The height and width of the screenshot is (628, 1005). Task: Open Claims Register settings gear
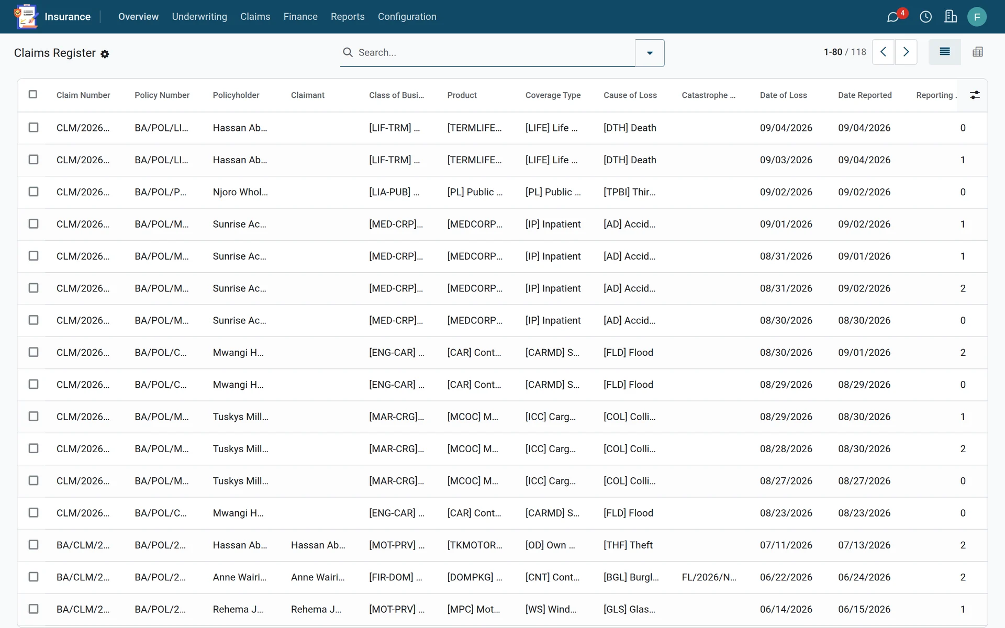click(105, 54)
